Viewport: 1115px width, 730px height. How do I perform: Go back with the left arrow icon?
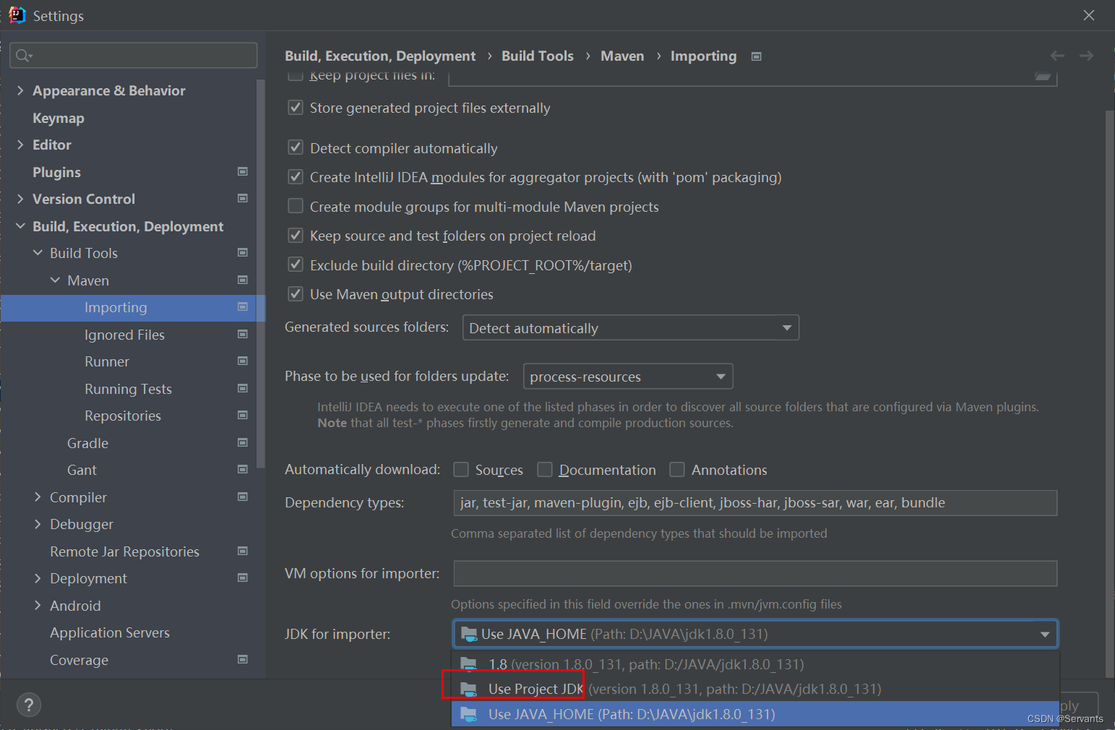pyautogui.click(x=1057, y=56)
